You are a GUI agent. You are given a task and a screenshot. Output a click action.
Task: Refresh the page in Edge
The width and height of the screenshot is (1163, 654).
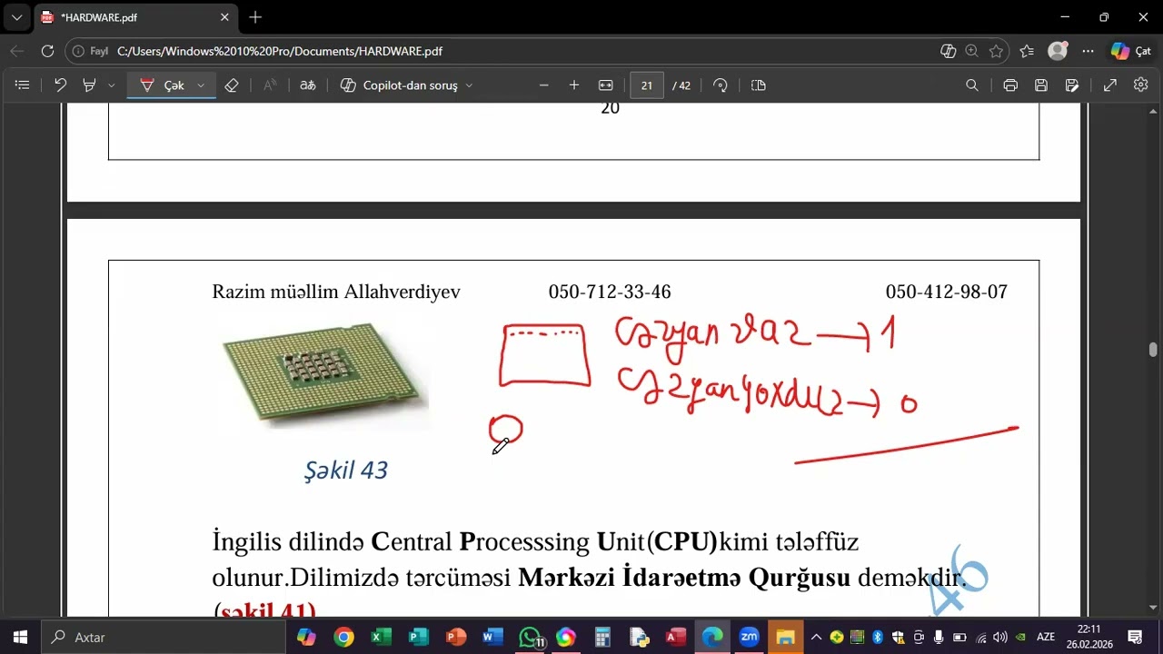(47, 52)
